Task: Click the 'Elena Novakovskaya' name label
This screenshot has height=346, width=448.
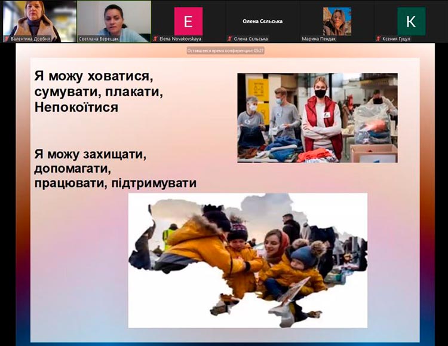Action: (180, 39)
